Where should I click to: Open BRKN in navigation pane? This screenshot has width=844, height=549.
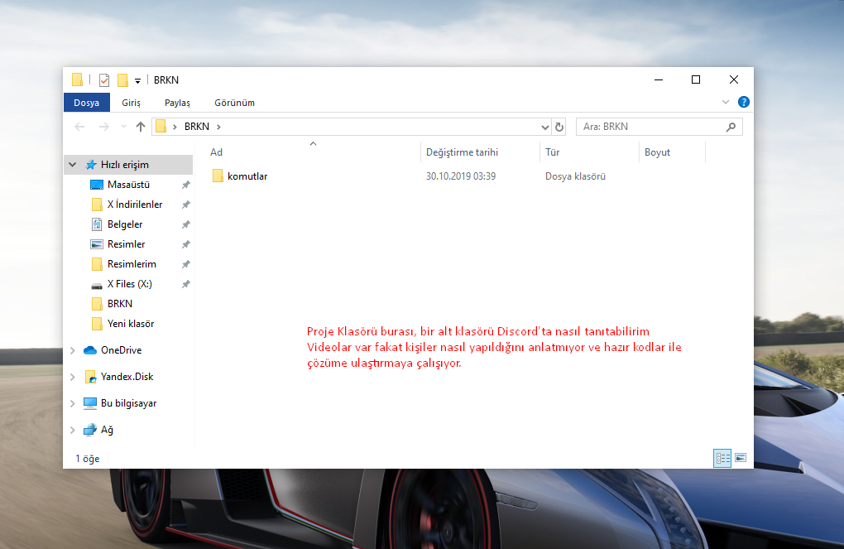(x=119, y=304)
